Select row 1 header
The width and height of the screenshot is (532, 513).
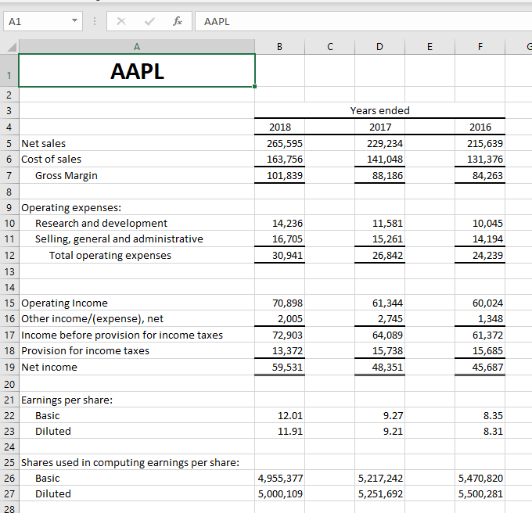click(9, 70)
